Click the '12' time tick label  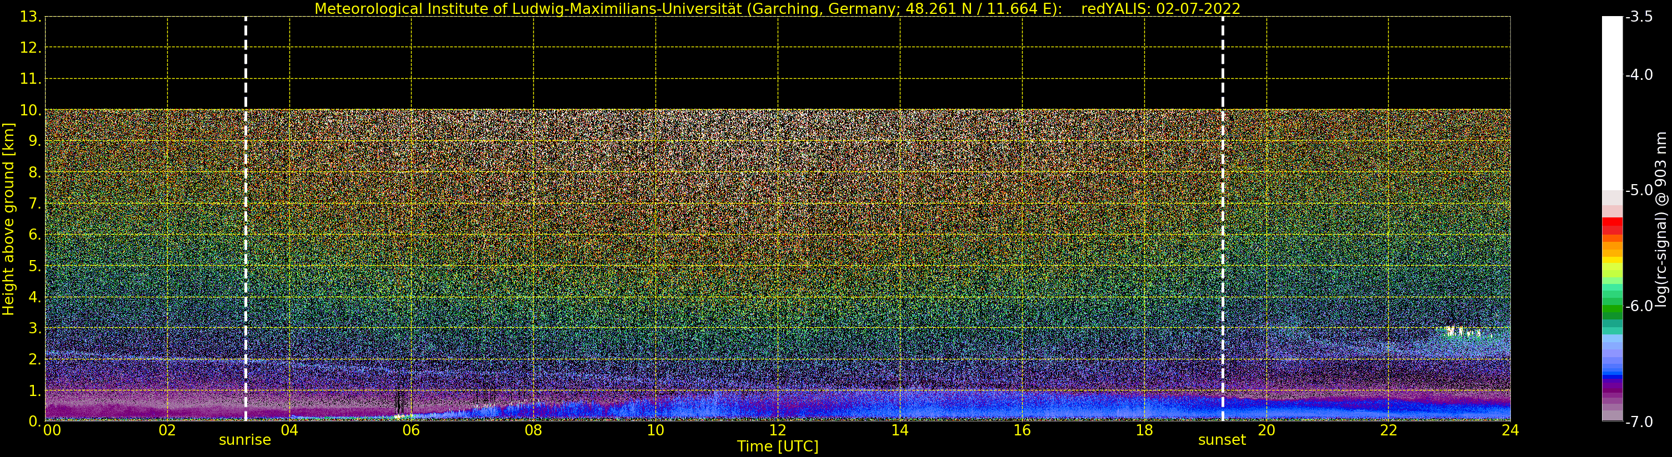tap(778, 430)
